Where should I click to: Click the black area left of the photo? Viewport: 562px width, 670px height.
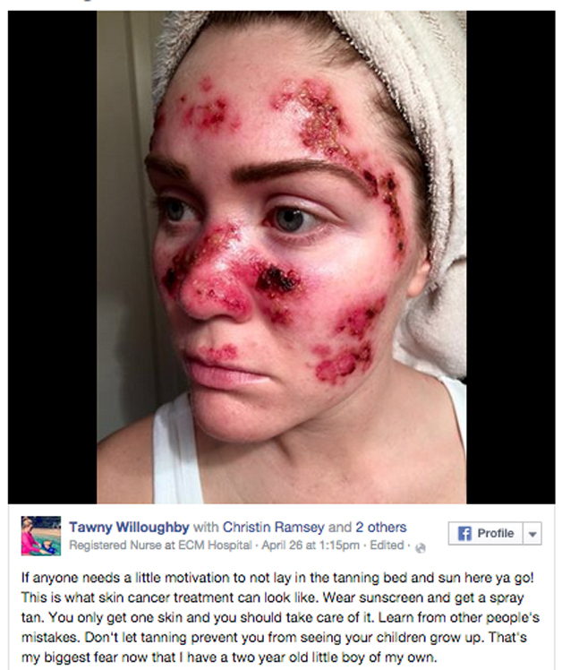tap(53, 257)
